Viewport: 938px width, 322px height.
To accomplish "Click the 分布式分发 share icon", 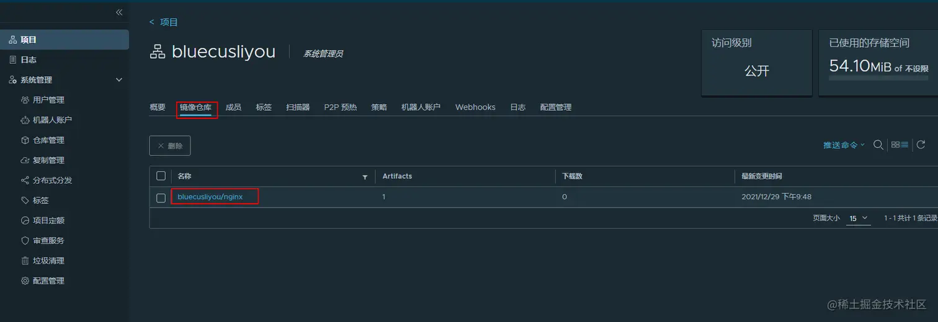I will point(25,180).
